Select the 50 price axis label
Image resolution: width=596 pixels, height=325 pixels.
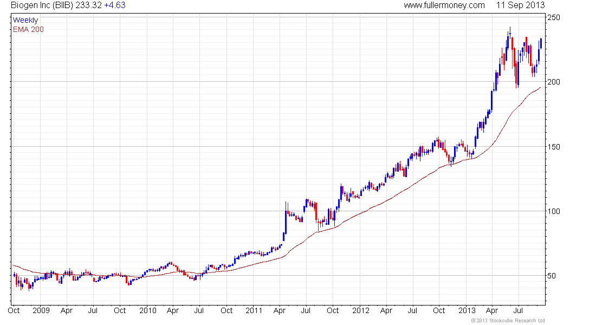click(552, 276)
